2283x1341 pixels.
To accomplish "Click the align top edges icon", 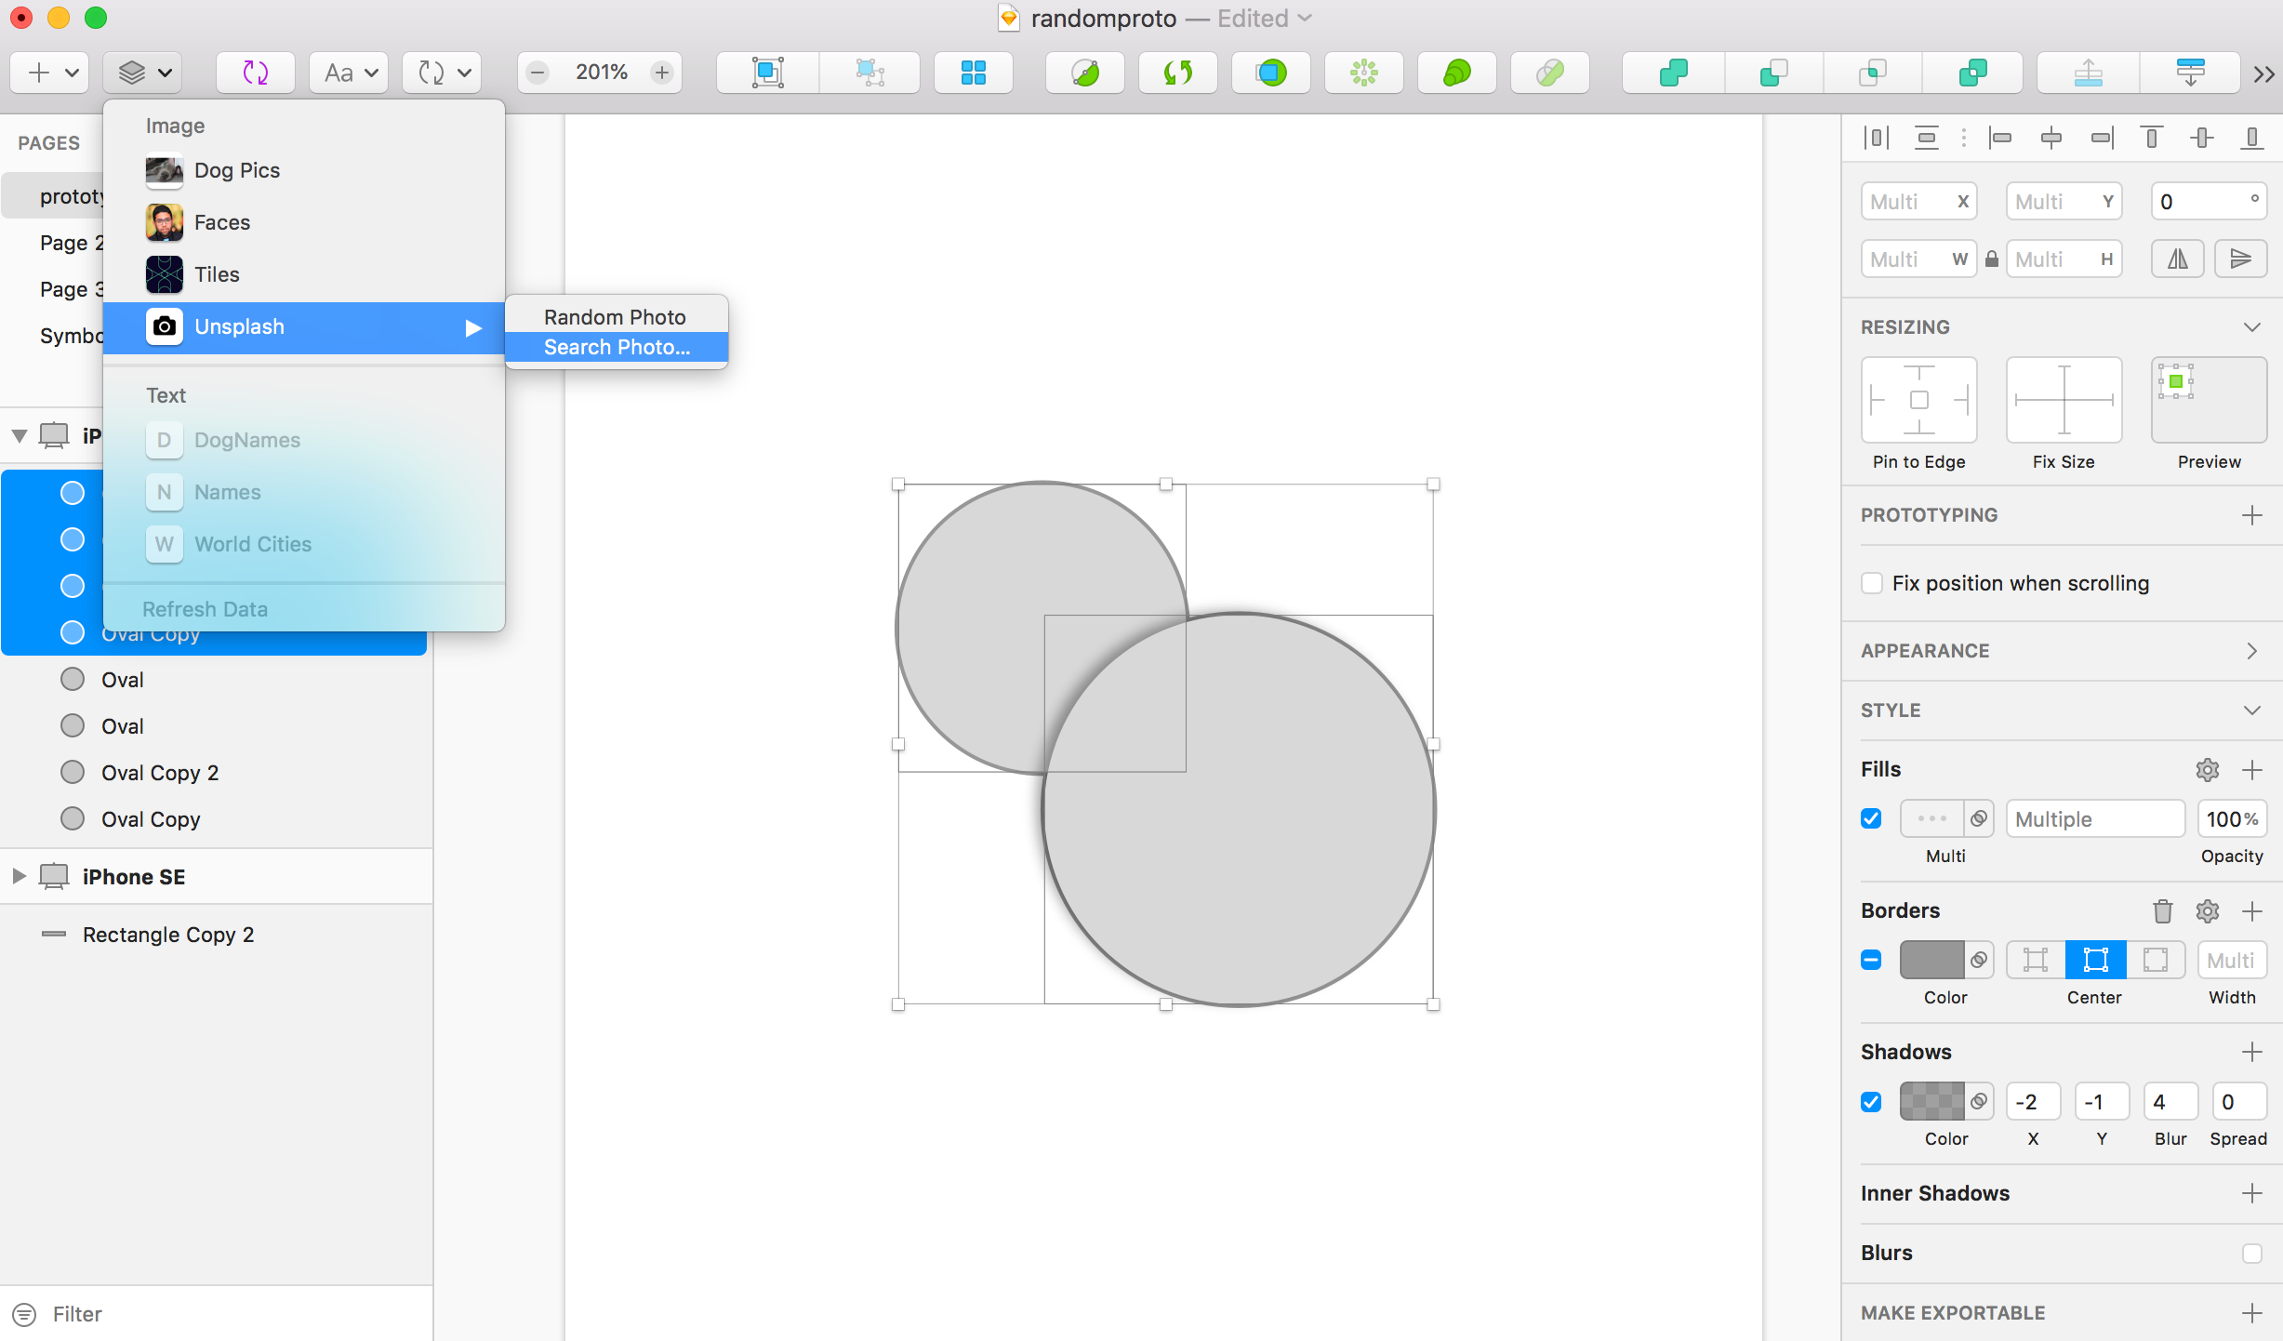I will pos(2151,139).
